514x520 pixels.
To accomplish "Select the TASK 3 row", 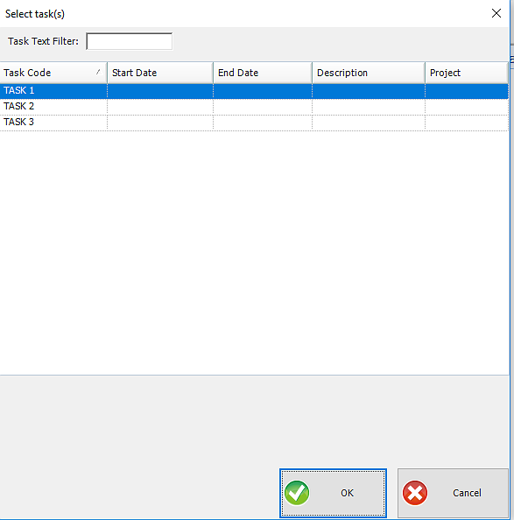I will point(254,123).
